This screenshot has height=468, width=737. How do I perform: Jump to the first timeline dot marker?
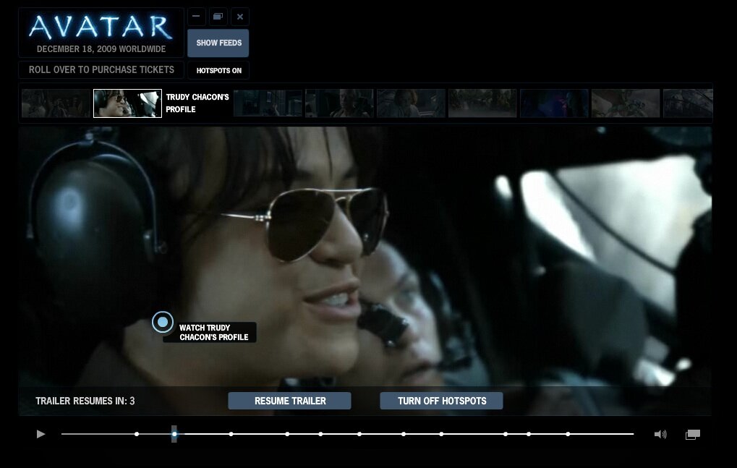[137, 434]
